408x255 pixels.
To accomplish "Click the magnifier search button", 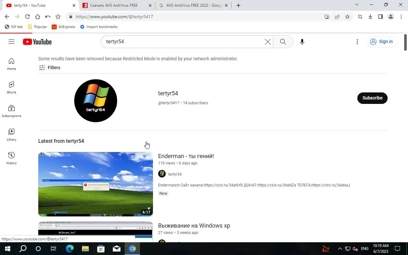I will pyautogui.click(x=283, y=42).
